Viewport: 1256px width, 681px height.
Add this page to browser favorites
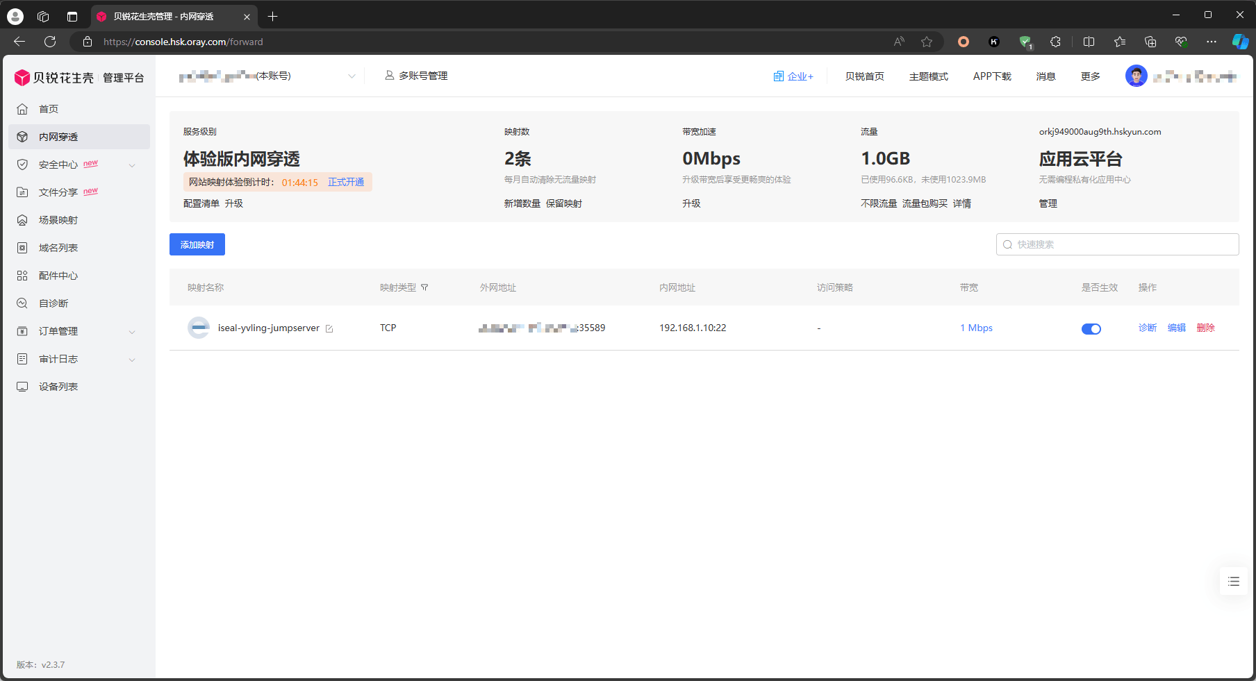pos(927,42)
